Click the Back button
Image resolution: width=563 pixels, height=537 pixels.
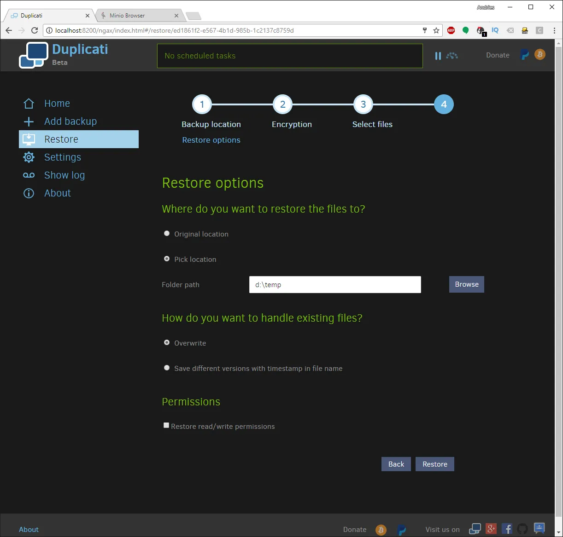click(396, 464)
